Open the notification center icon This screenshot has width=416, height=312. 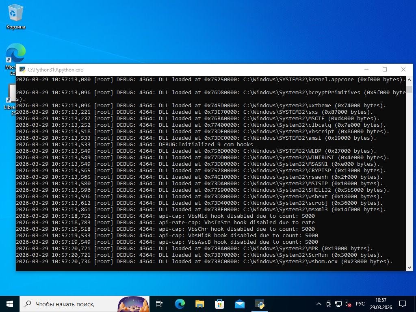pos(403,303)
